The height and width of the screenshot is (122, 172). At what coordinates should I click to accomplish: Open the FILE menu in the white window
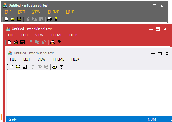click(x=13, y=59)
